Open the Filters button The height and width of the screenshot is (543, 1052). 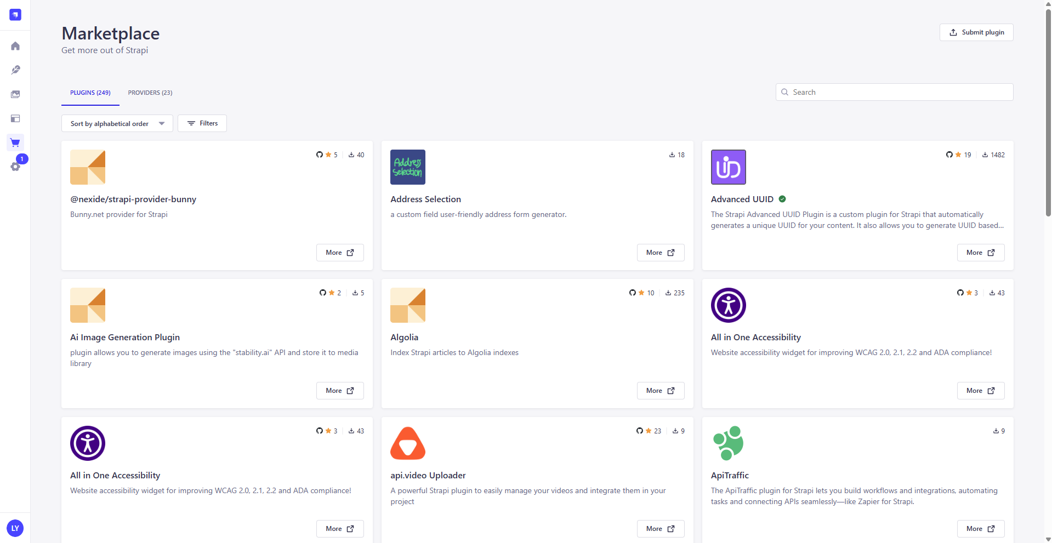click(x=202, y=123)
